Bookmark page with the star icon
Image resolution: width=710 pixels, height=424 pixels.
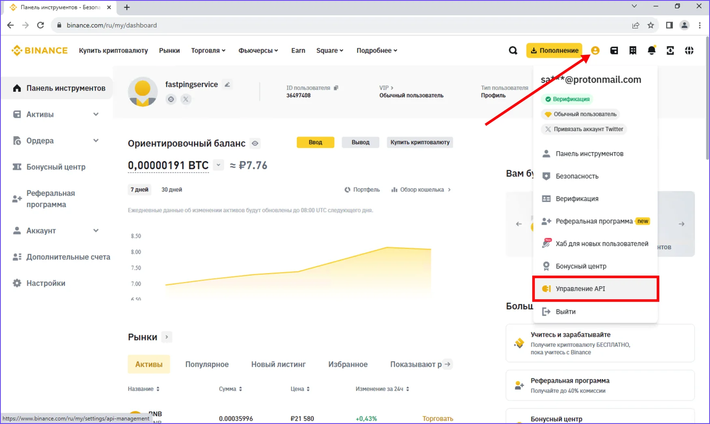pyautogui.click(x=651, y=25)
